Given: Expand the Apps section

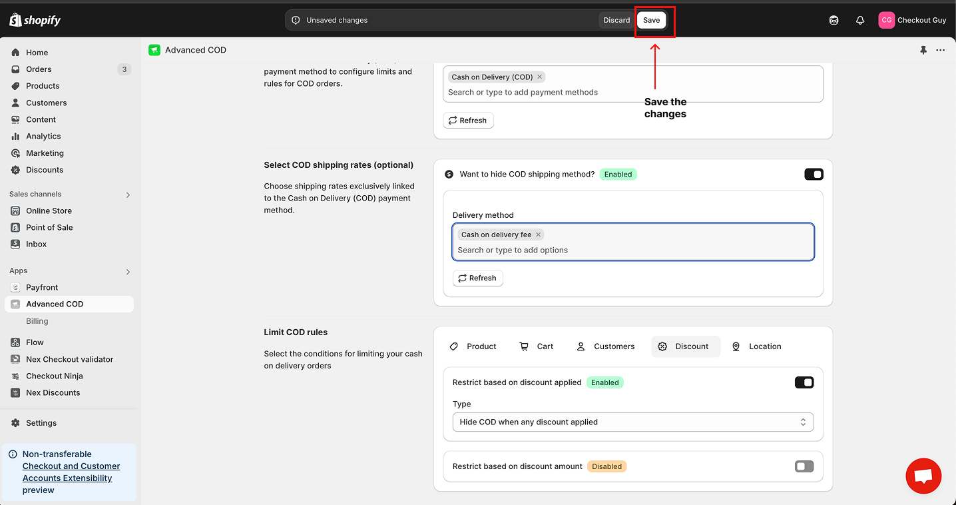Looking at the screenshot, I should [x=128, y=272].
